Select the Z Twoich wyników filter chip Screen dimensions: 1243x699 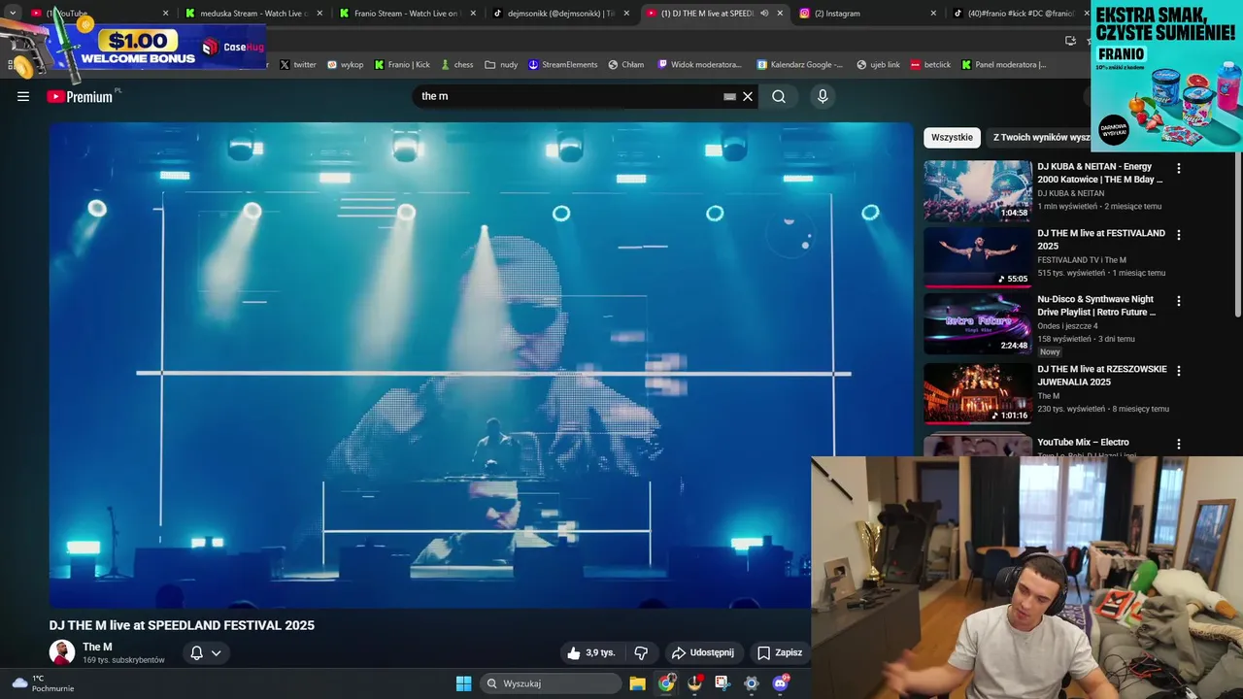(x=1038, y=138)
